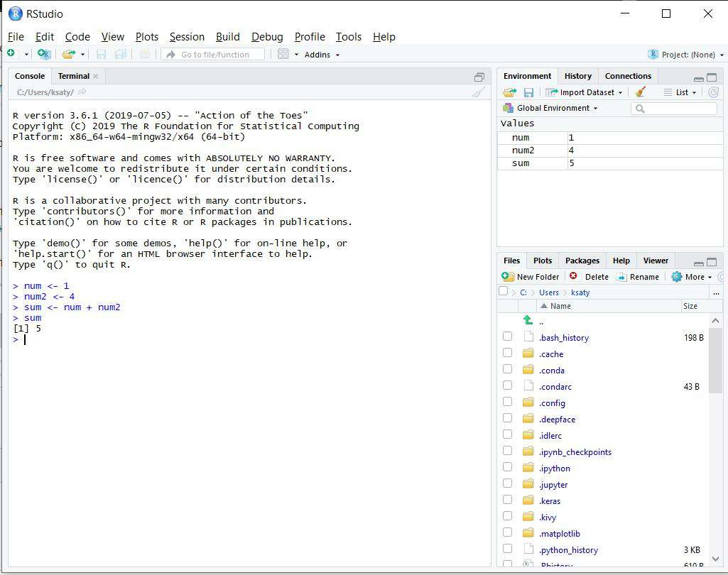Screen dimensions: 728x575
Task: Click the .cache folder icon
Action: pyautogui.click(x=528, y=354)
